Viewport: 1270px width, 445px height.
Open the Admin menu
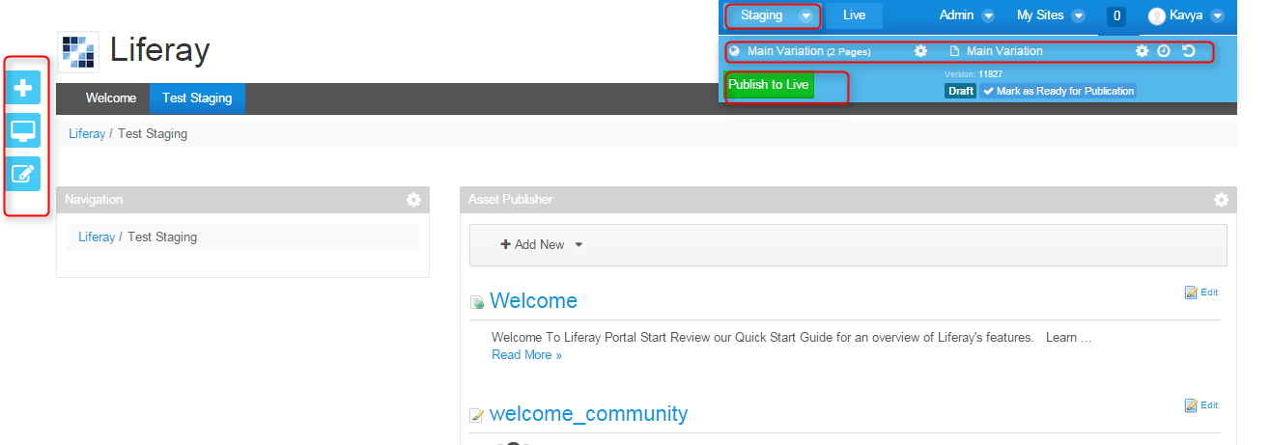[957, 15]
